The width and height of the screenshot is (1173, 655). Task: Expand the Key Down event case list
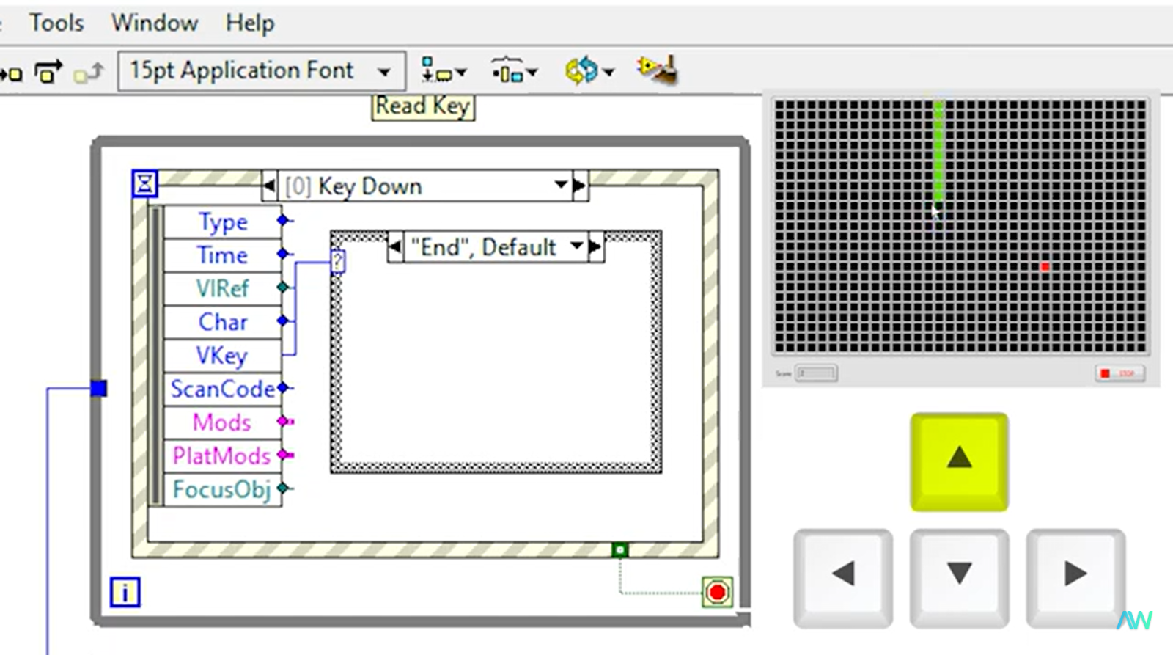561,185
